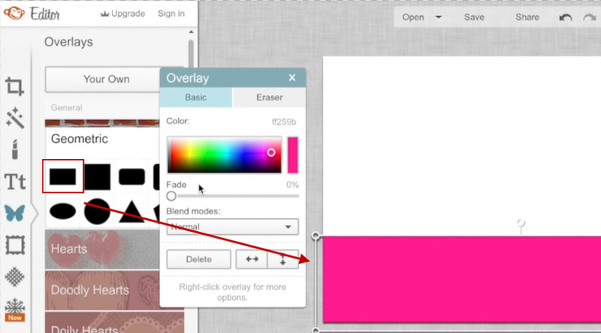Click the Redo arrow
Screen dimensions: 601x333
(589, 17)
